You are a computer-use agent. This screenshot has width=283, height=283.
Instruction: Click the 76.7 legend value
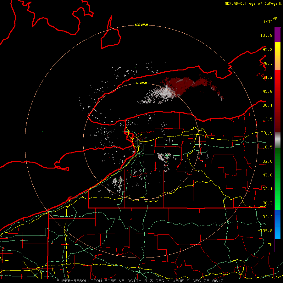(x=268, y=63)
